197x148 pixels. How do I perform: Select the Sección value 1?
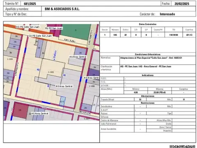coord(105,35)
